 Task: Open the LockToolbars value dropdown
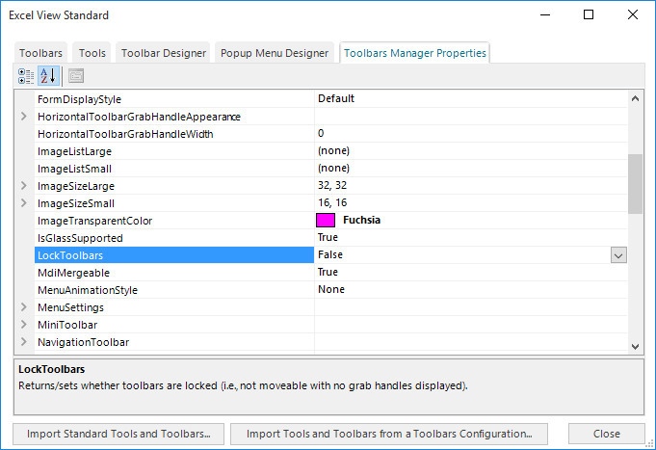point(618,255)
